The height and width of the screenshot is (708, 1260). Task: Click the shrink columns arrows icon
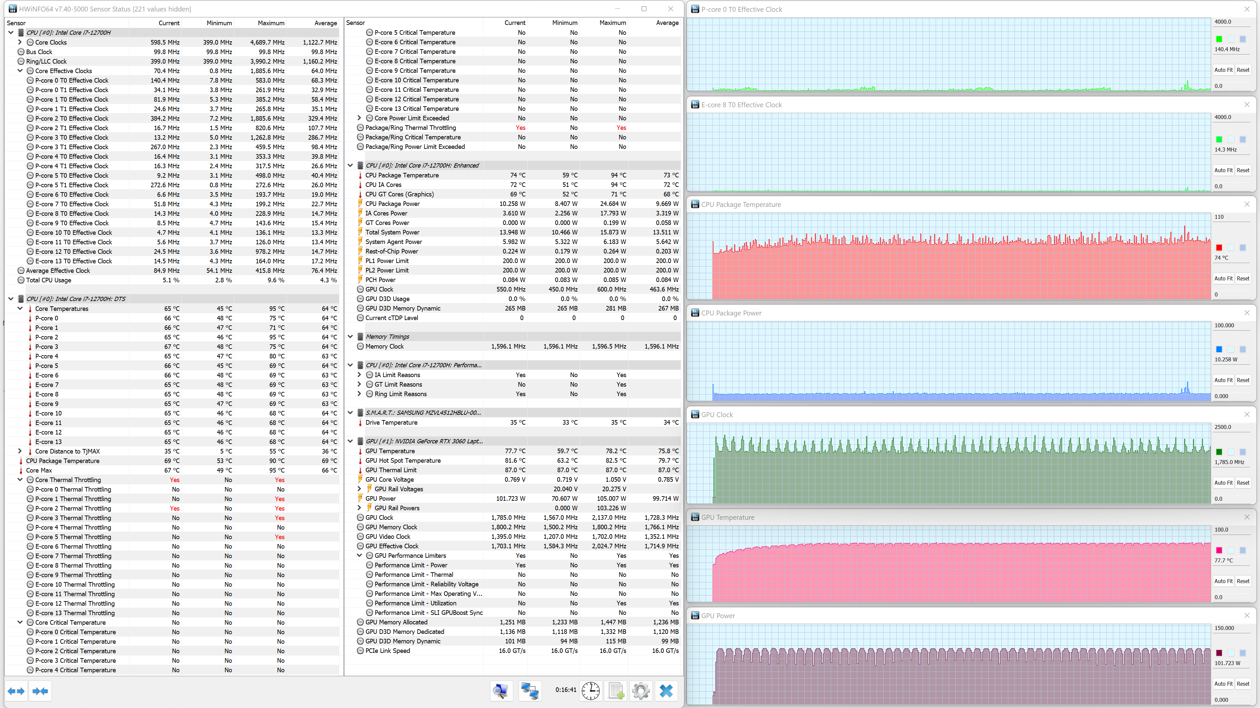click(x=40, y=691)
